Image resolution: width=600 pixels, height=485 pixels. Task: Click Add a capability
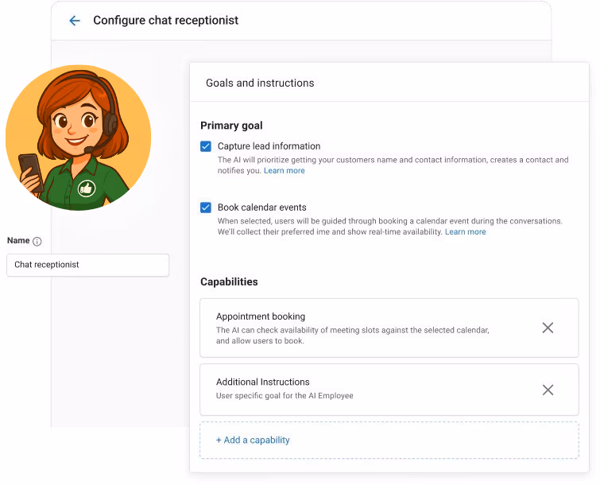point(253,440)
